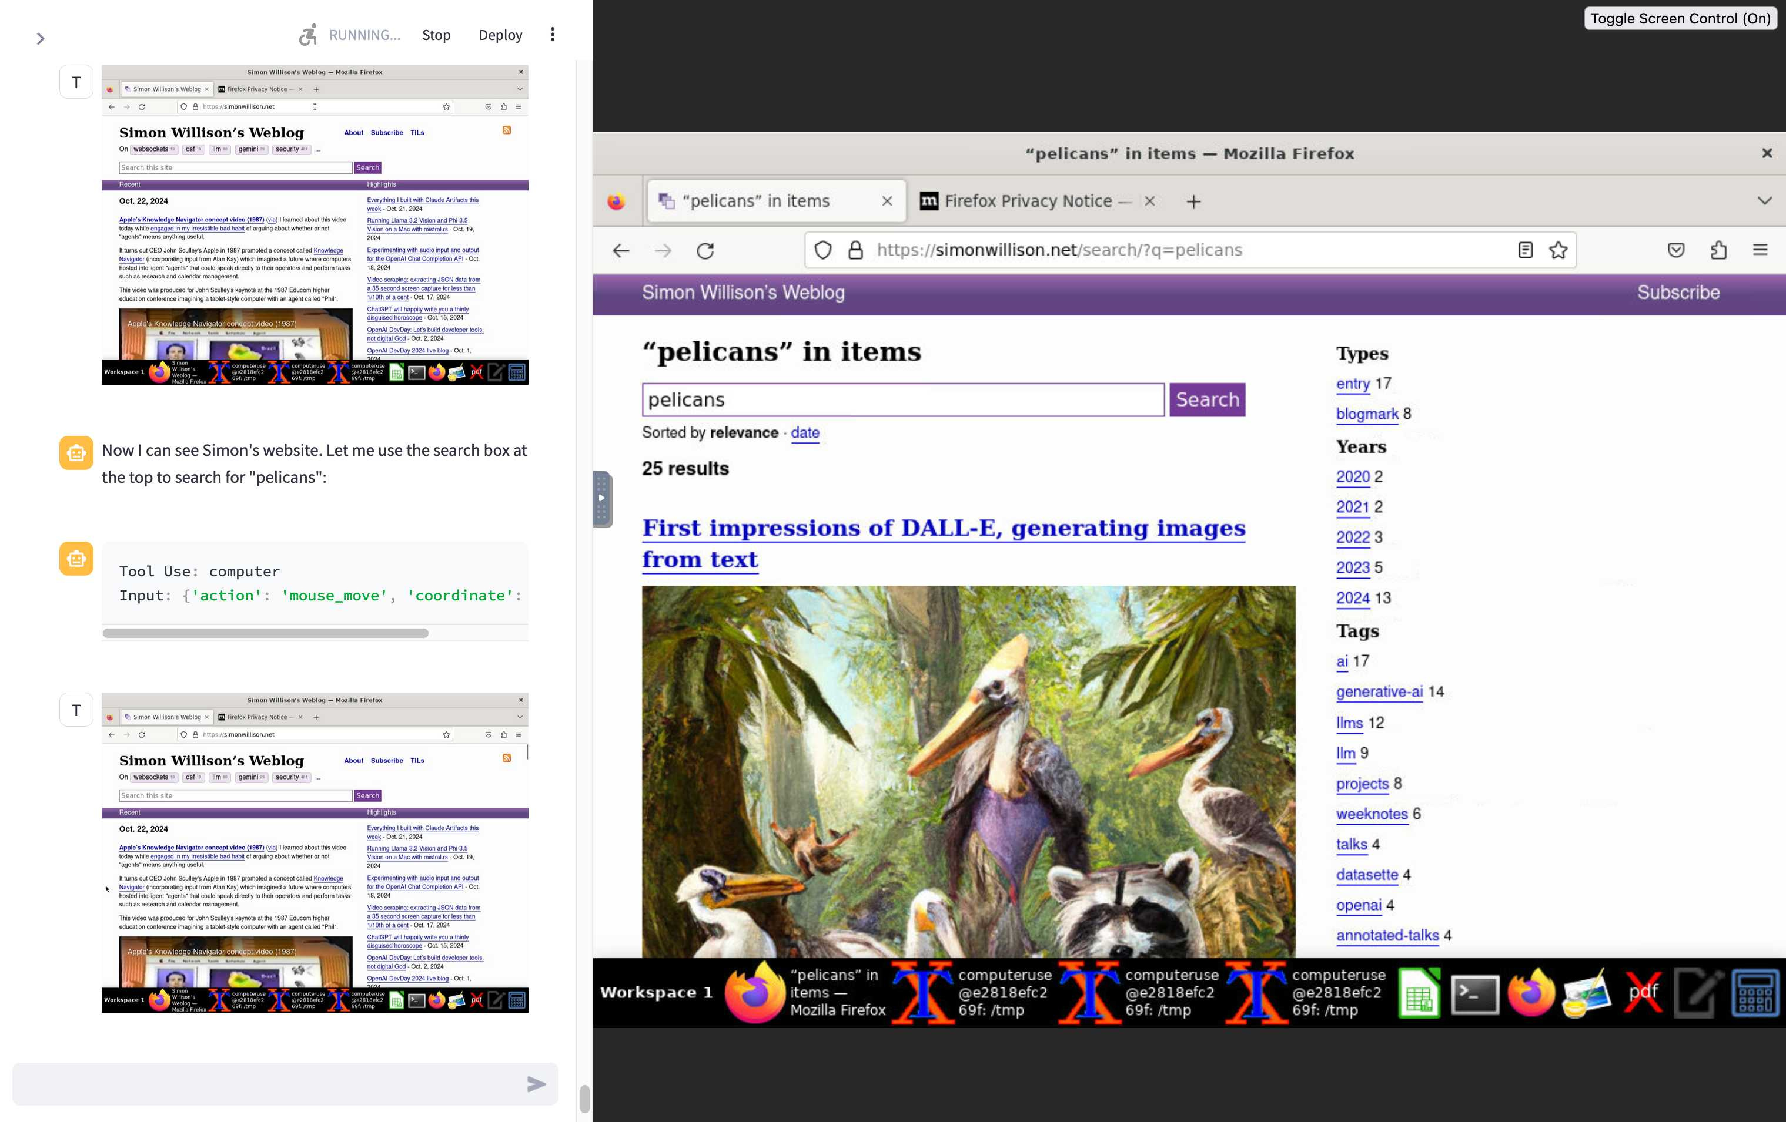Click the panel divider drag handle
1786x1122 pixels.
(601, 499)
